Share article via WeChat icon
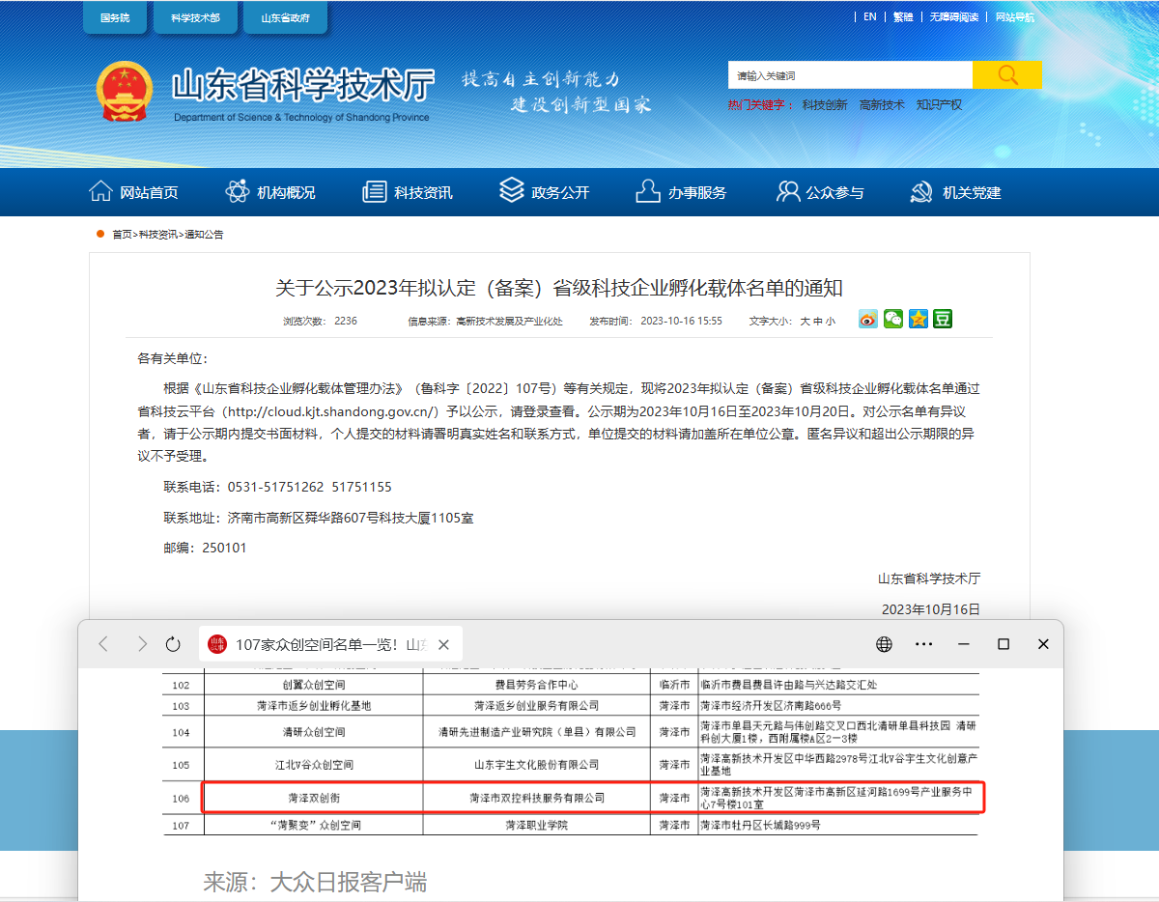 [893, 319]
